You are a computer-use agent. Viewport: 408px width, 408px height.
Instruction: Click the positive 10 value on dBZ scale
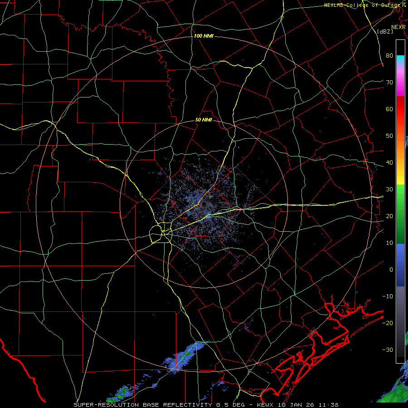pos(389,243)
